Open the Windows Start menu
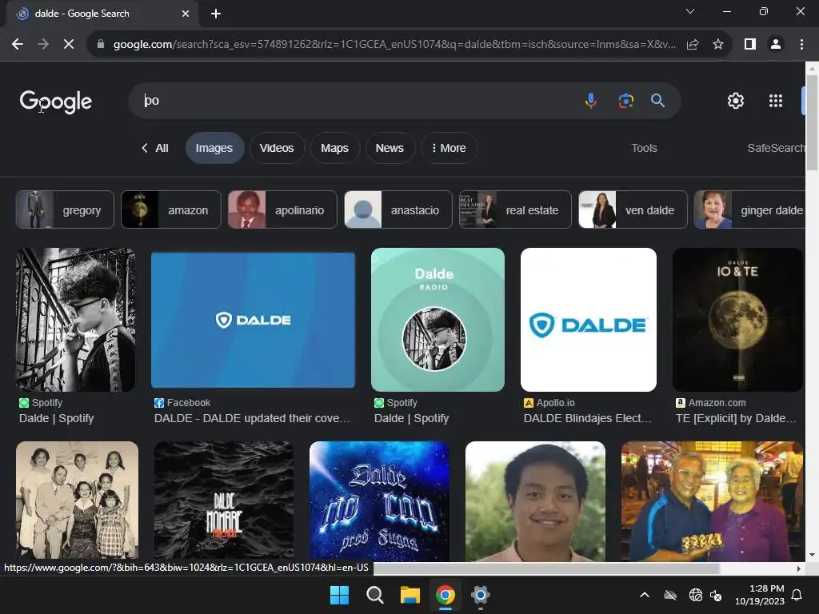Viewport: 819px width, 614px height. point(339,595)
